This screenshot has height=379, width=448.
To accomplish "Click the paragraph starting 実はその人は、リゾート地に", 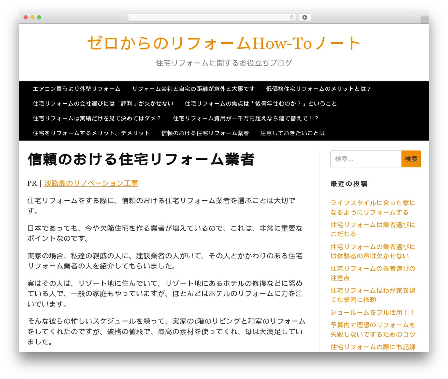I will (x=165, y=294).
